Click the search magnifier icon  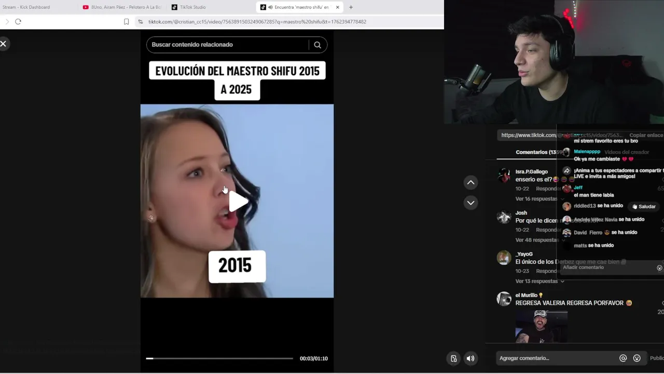317,45
